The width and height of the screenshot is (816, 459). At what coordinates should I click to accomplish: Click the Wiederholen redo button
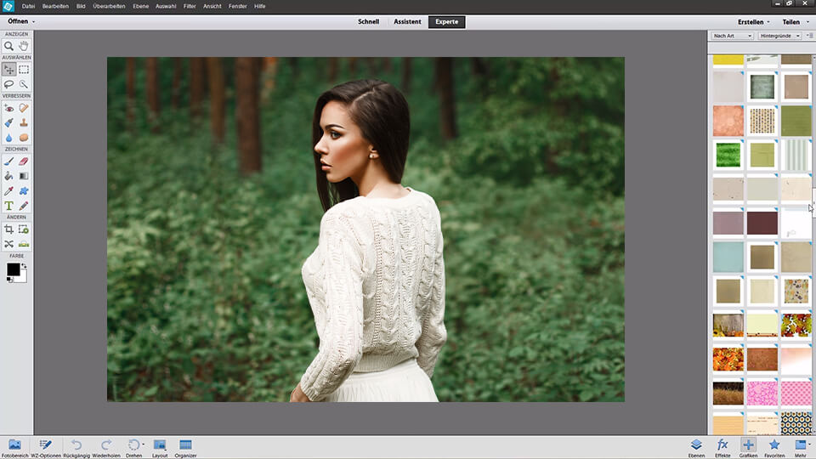point(106,448)
